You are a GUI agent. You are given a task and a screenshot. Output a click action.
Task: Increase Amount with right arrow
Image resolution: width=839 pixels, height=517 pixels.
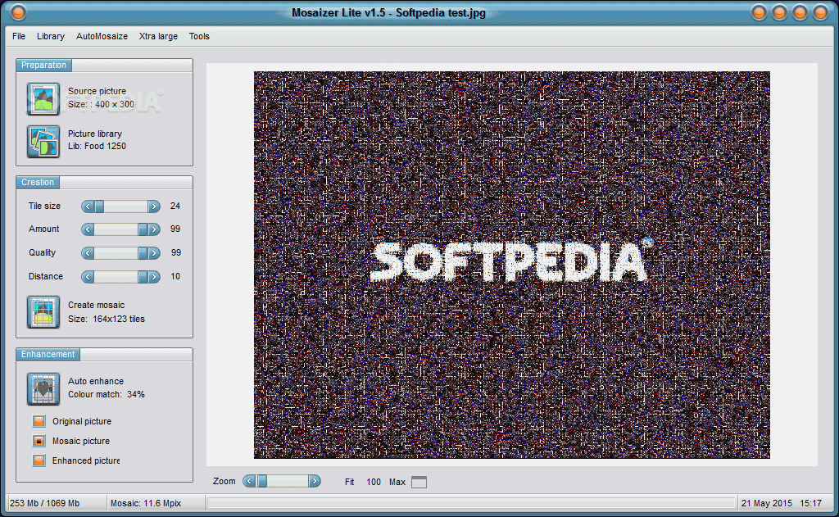(154, 229)
